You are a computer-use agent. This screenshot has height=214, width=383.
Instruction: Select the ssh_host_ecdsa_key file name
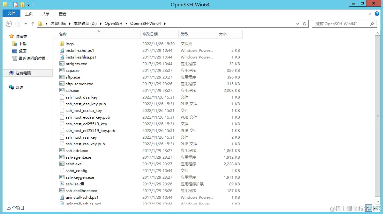point(84,111)
